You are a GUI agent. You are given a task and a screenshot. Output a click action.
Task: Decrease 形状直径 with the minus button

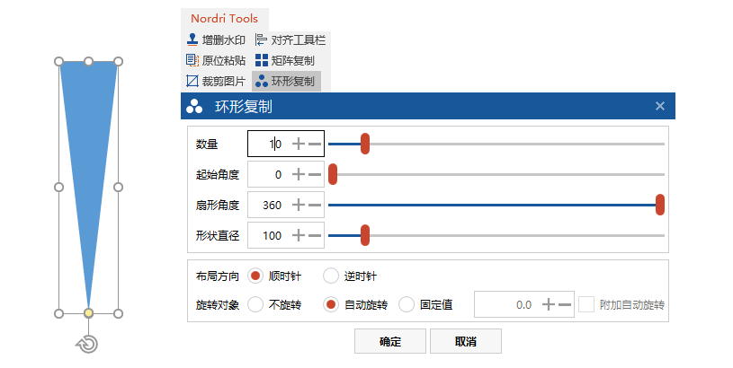315,235
